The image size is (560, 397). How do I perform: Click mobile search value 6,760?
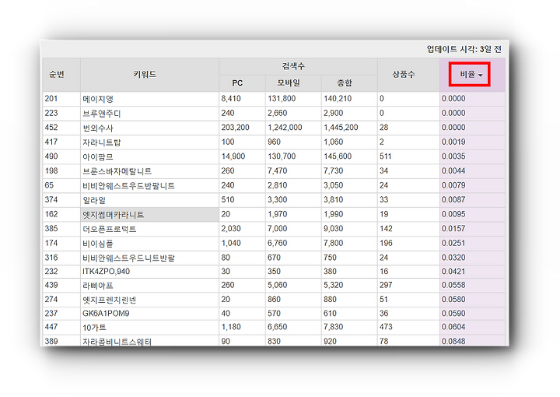point(277,244)
